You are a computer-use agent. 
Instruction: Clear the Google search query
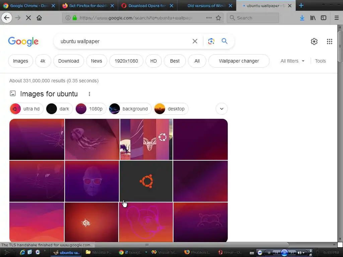195,41
